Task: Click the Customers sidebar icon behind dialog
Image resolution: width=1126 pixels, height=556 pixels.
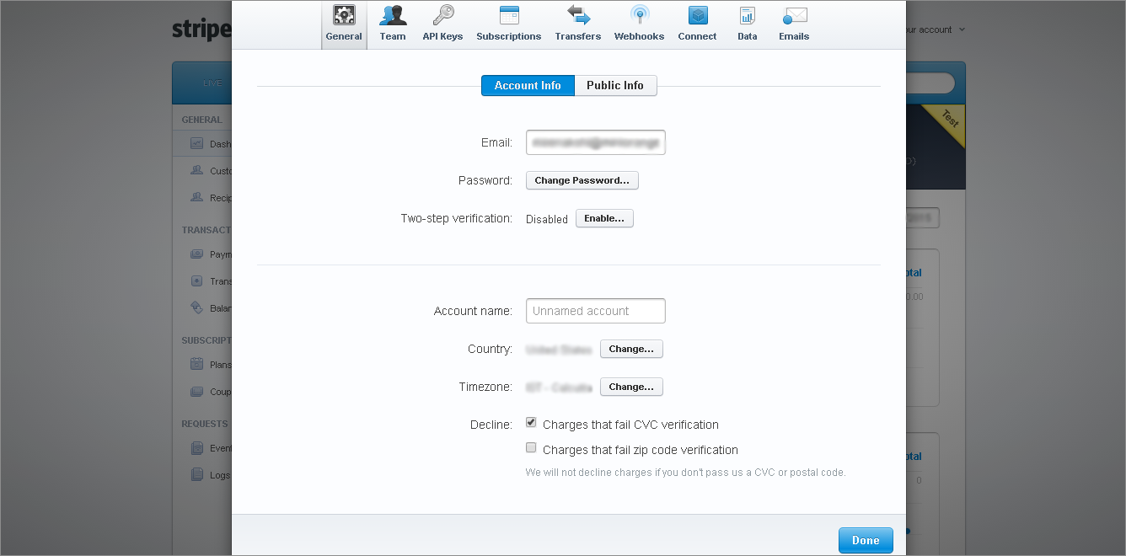Action: coord(196,171)
